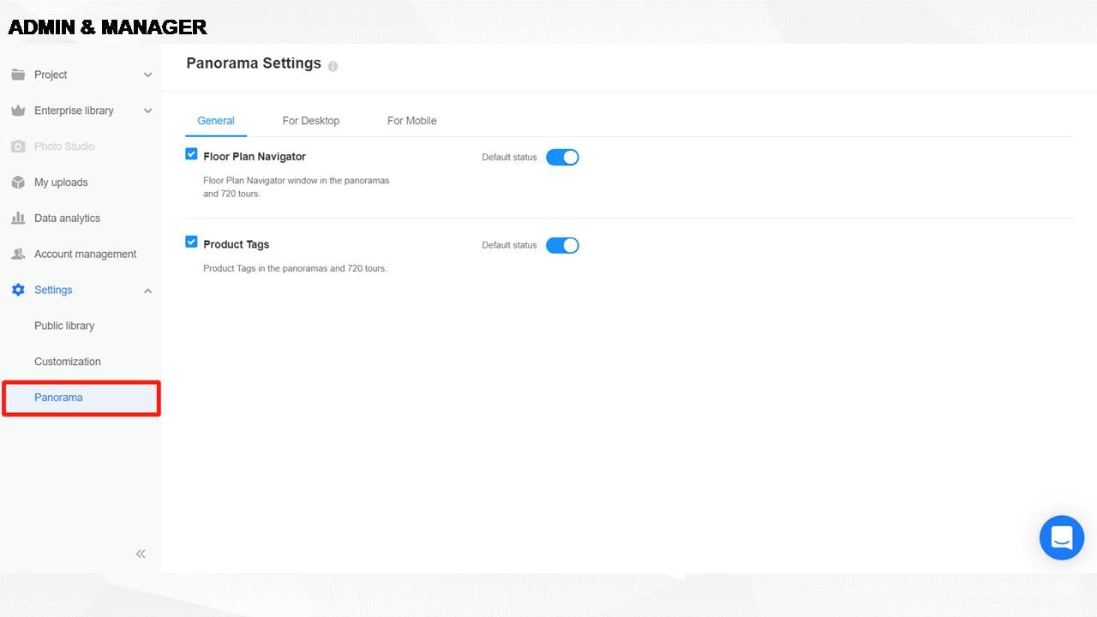
Task: Click the Settings gear icon
Action: point(18,291)
